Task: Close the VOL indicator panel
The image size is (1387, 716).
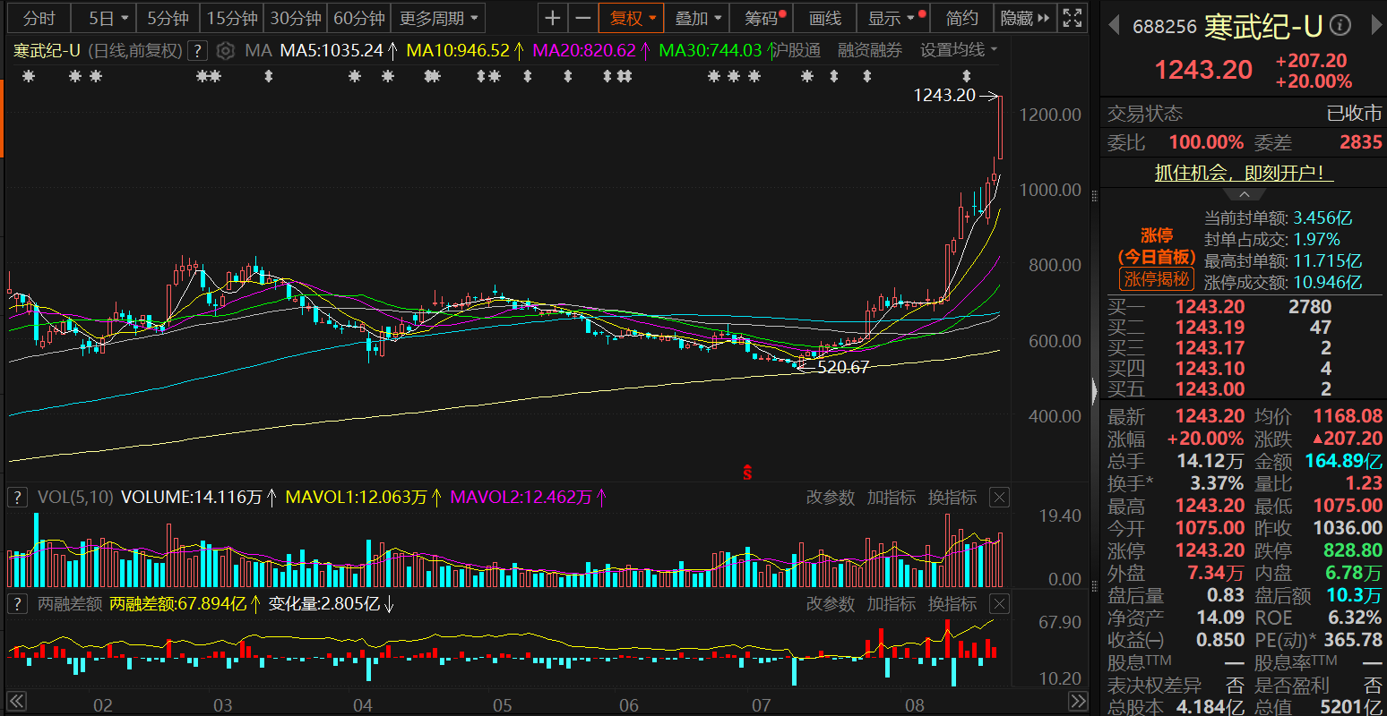Action: click(999, 498)
